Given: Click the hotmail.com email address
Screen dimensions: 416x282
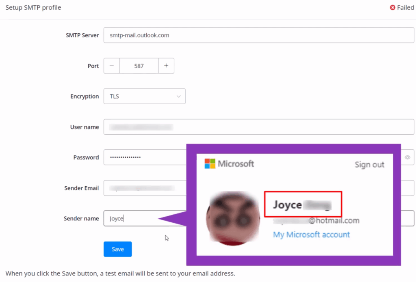Looking at the screenshot, I should (316, 221).
